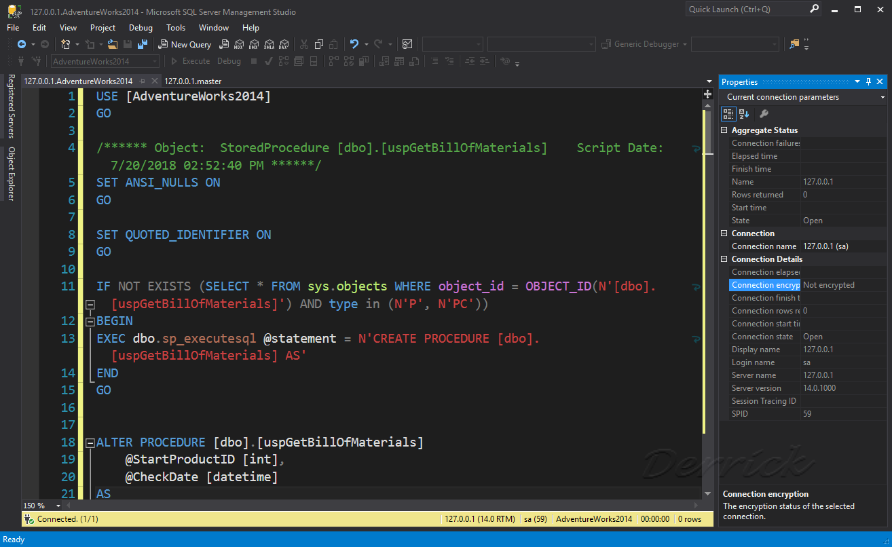Click the Undo icon in the toolbar
This screenshot has width=892, height=547.
tap(354, 43)
